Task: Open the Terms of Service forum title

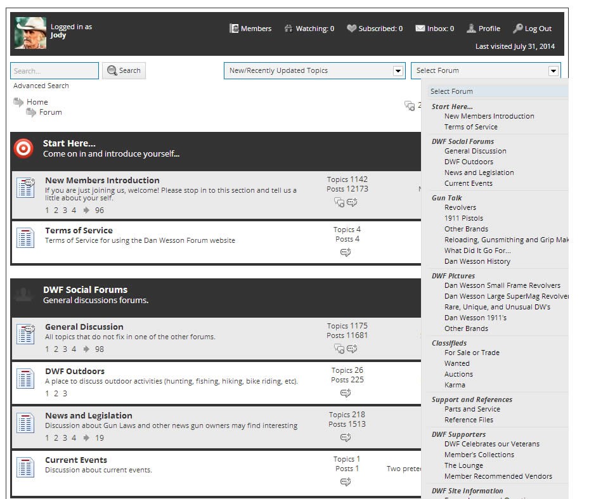Action: pos(79,230)
